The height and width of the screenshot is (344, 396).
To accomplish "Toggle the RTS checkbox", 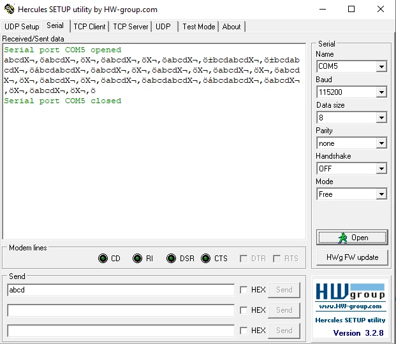I will 277,259.
